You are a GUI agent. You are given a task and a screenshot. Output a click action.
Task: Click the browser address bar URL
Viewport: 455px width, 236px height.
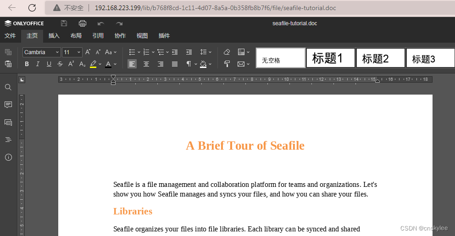click(x=215, y=8)
